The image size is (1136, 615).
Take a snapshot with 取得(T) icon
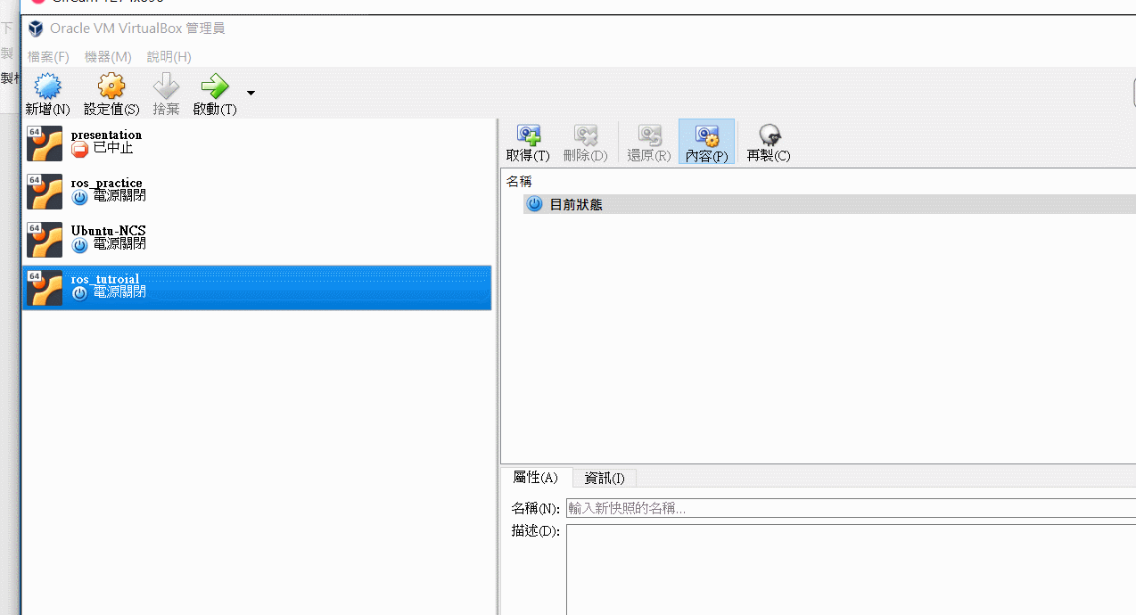click(529, 135)
